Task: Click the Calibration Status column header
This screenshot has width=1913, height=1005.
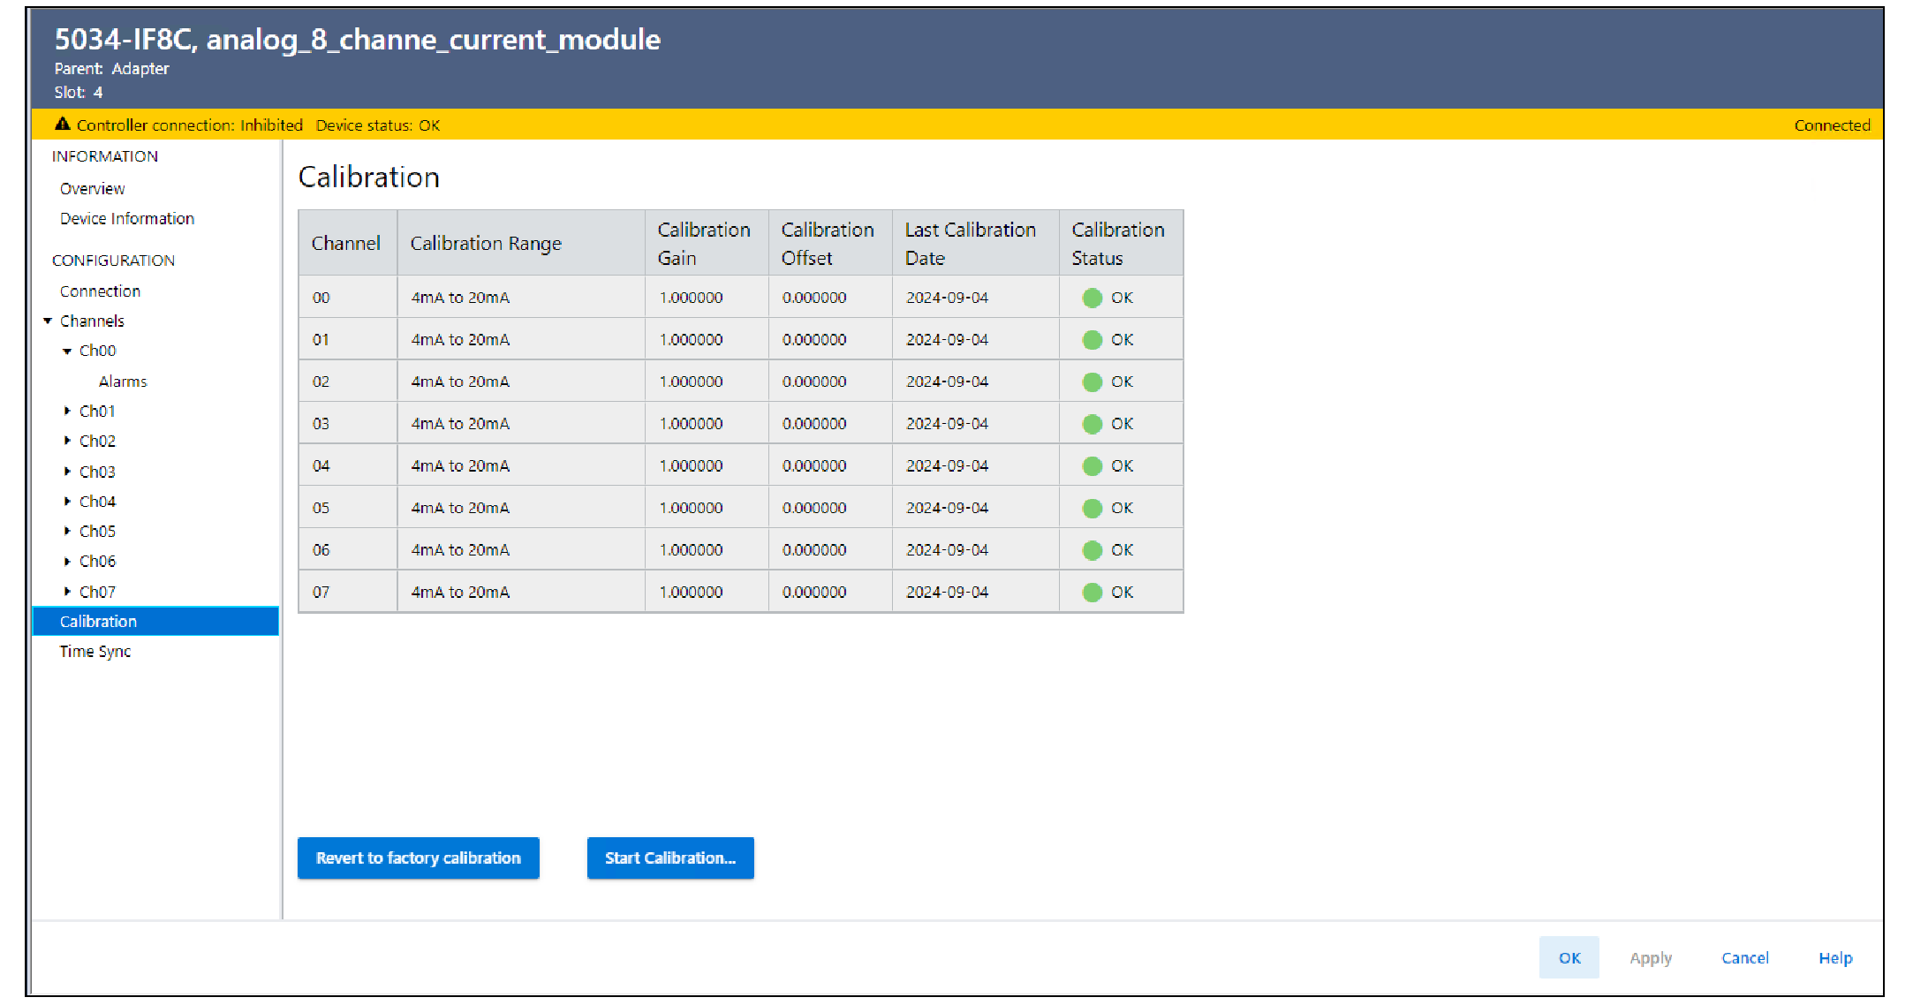Action: click(1121, 243)
